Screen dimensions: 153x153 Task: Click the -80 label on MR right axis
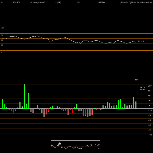pos(149,130)
